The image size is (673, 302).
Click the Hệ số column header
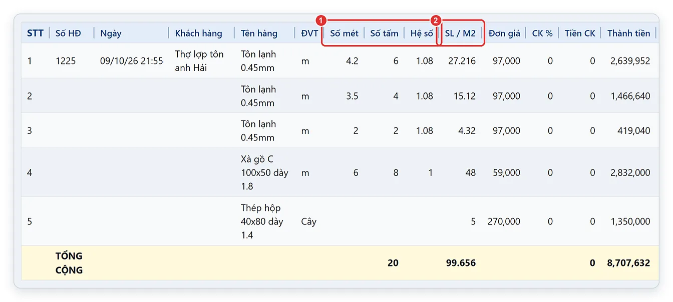[422, 33]
